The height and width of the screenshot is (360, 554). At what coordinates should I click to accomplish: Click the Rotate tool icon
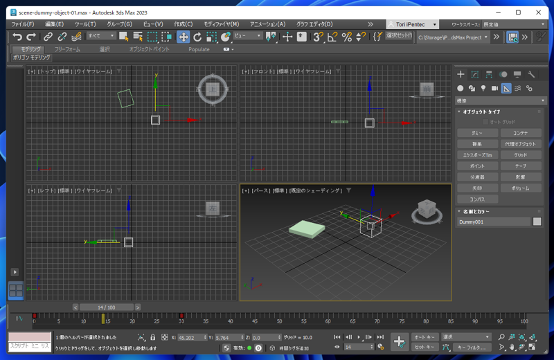coord(197,37)
